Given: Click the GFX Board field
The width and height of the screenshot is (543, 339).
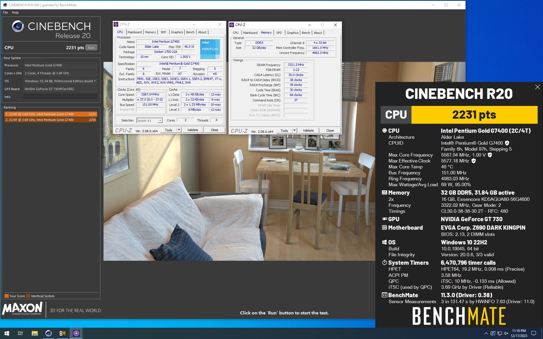Looking at the screenshot, I should click(60, 89).
